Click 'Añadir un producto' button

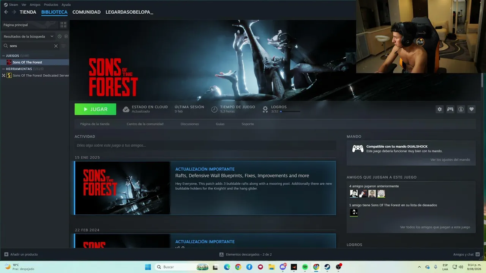click(21, 254)
